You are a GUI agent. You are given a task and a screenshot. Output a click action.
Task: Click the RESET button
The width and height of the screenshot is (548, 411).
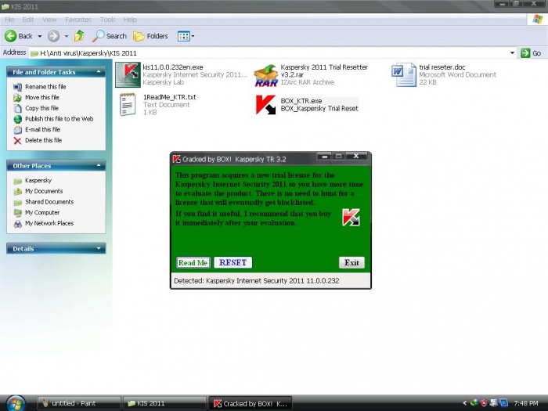(x=233, y=262)
